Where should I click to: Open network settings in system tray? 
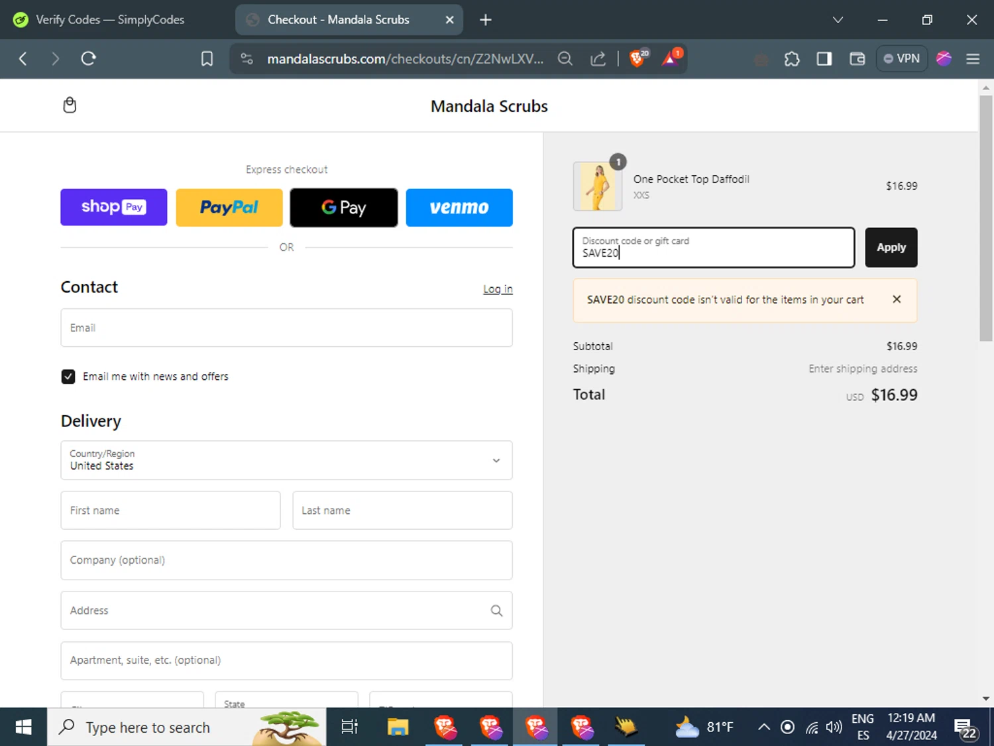point(812,727)
